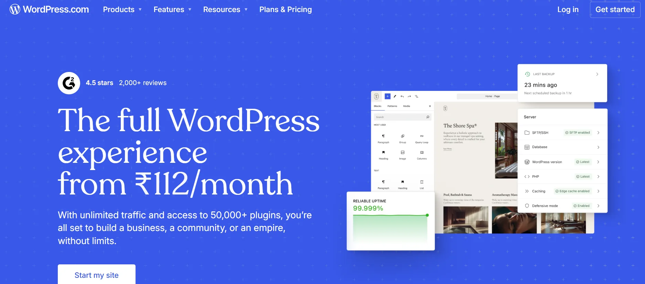
Task: Click the WordPress version logo icon
Action: [x=527, y=162]
